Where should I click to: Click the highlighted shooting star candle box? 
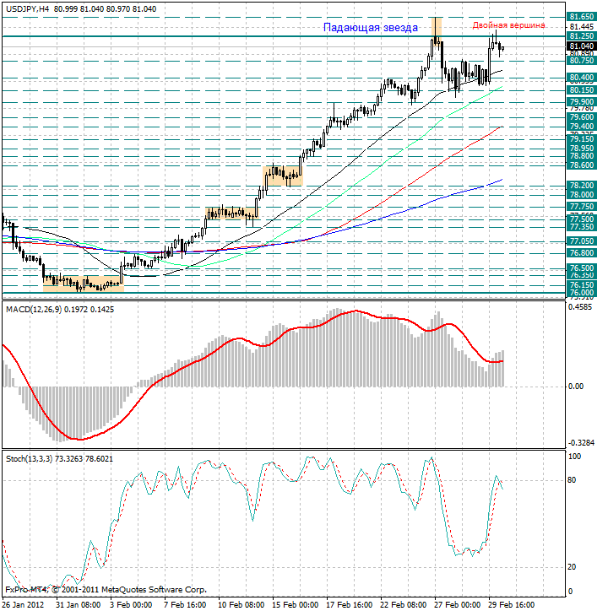(x=437, y=27)
